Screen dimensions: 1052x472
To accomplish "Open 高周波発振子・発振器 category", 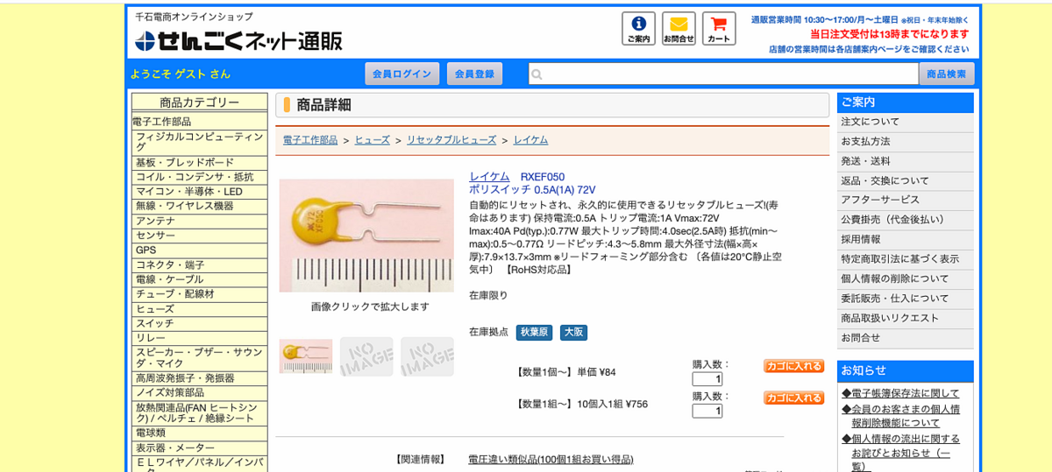I will (x=199, y=377).
